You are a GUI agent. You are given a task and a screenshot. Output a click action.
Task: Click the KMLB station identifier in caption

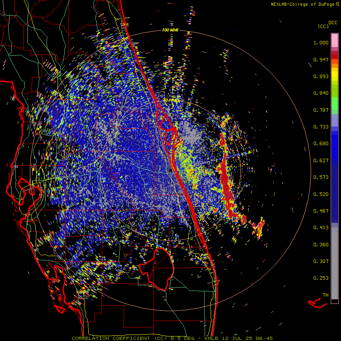coord(212,338)
